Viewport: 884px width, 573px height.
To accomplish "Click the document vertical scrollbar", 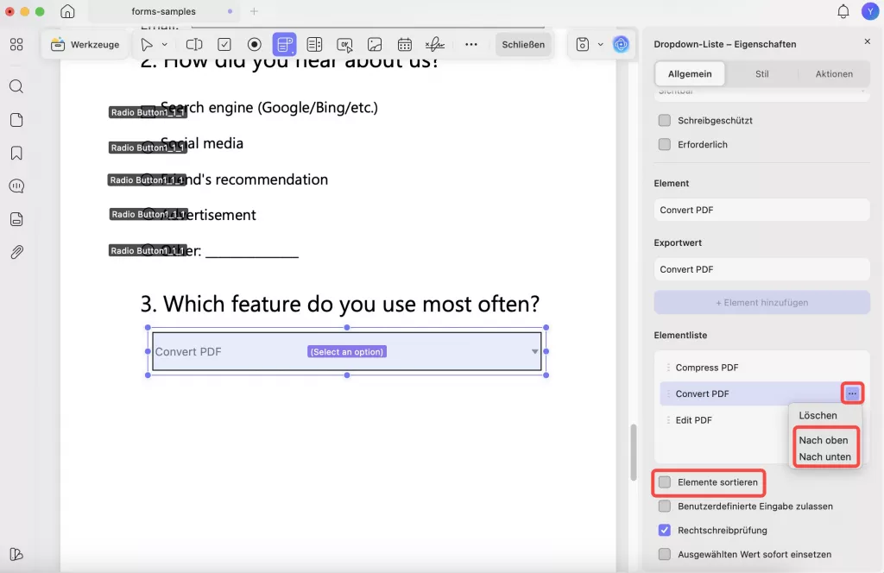I will (633, 452).
